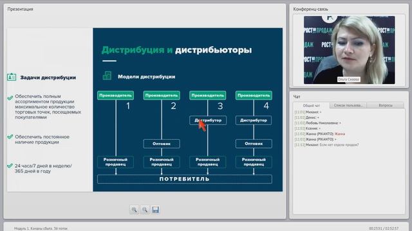The width and height of the screenshot is (412, 231).
Task: Click the 'Презентация' panel title
Action: [x=20, y=9]
